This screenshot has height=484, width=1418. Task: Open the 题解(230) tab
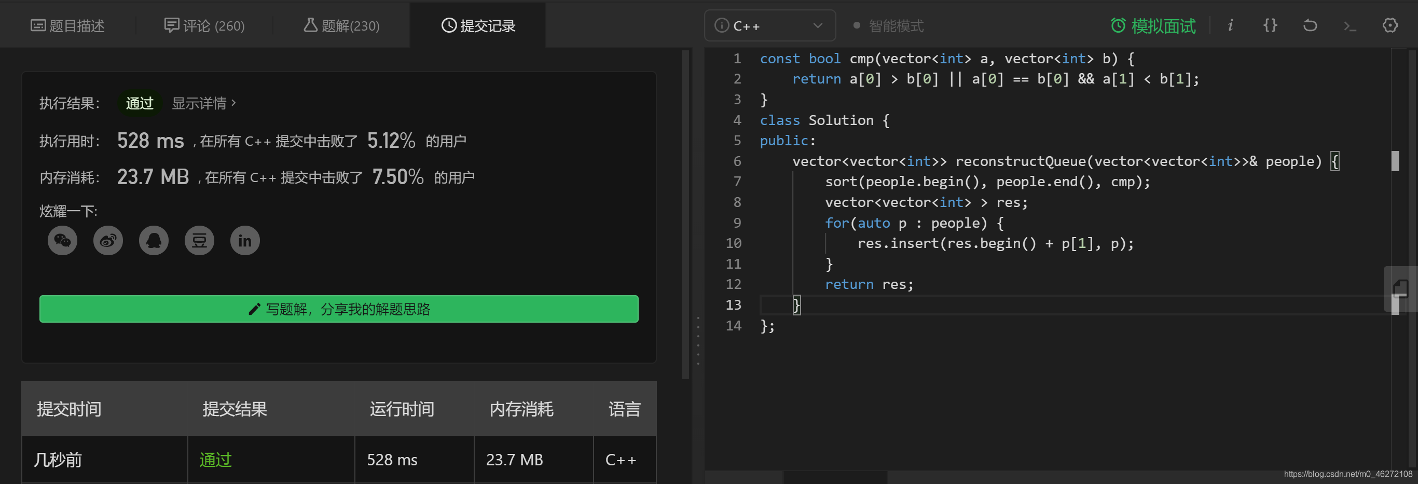[341, 26]
